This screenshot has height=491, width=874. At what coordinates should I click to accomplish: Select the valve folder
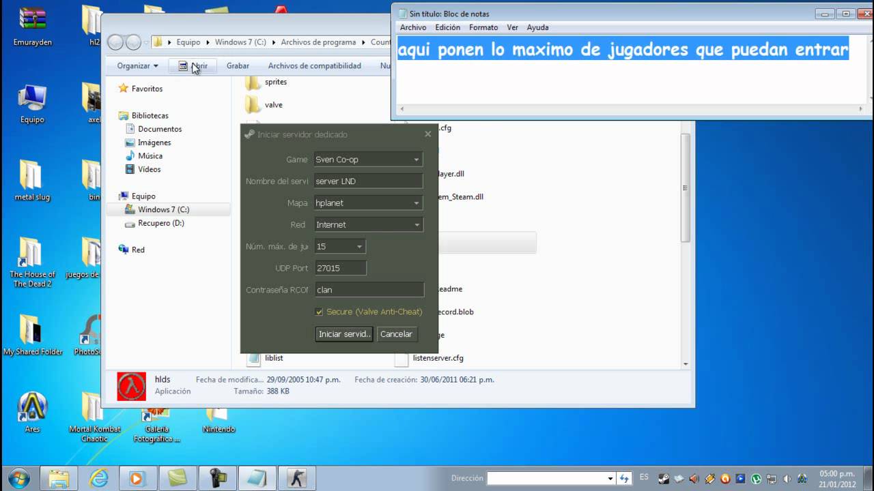pos(264,104)
